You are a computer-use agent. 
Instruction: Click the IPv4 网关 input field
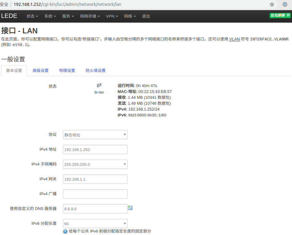point(95,179)
